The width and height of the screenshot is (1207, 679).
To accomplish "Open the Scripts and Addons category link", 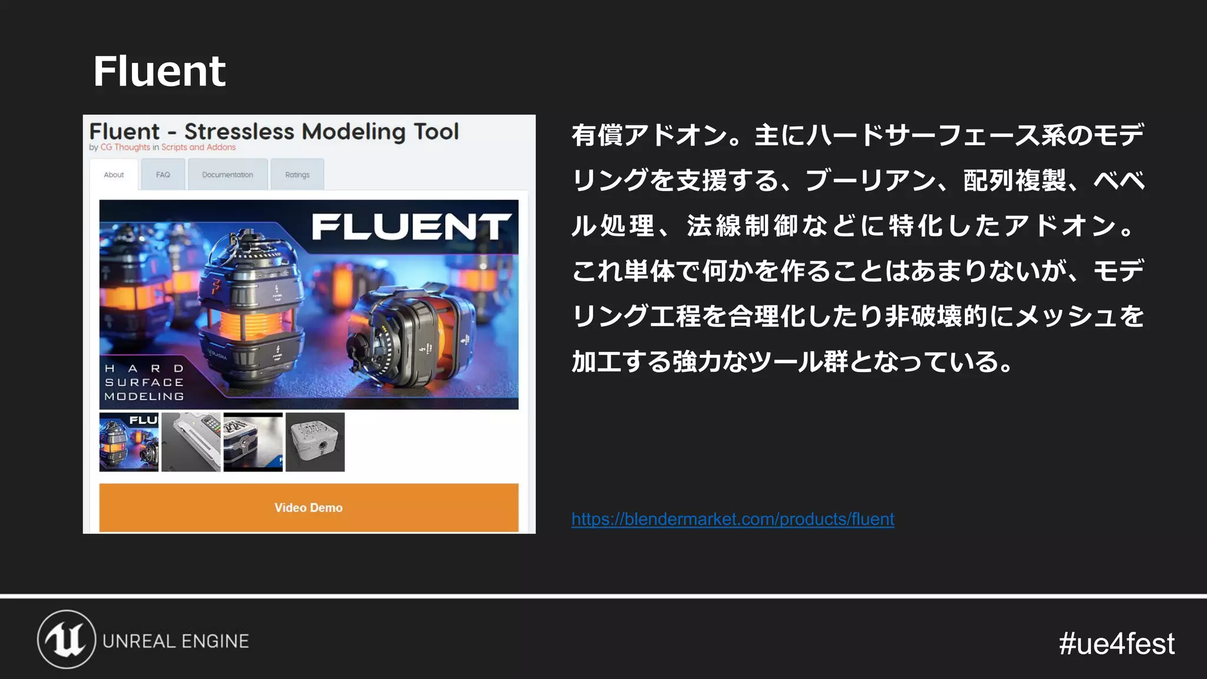I will point(199,147).
